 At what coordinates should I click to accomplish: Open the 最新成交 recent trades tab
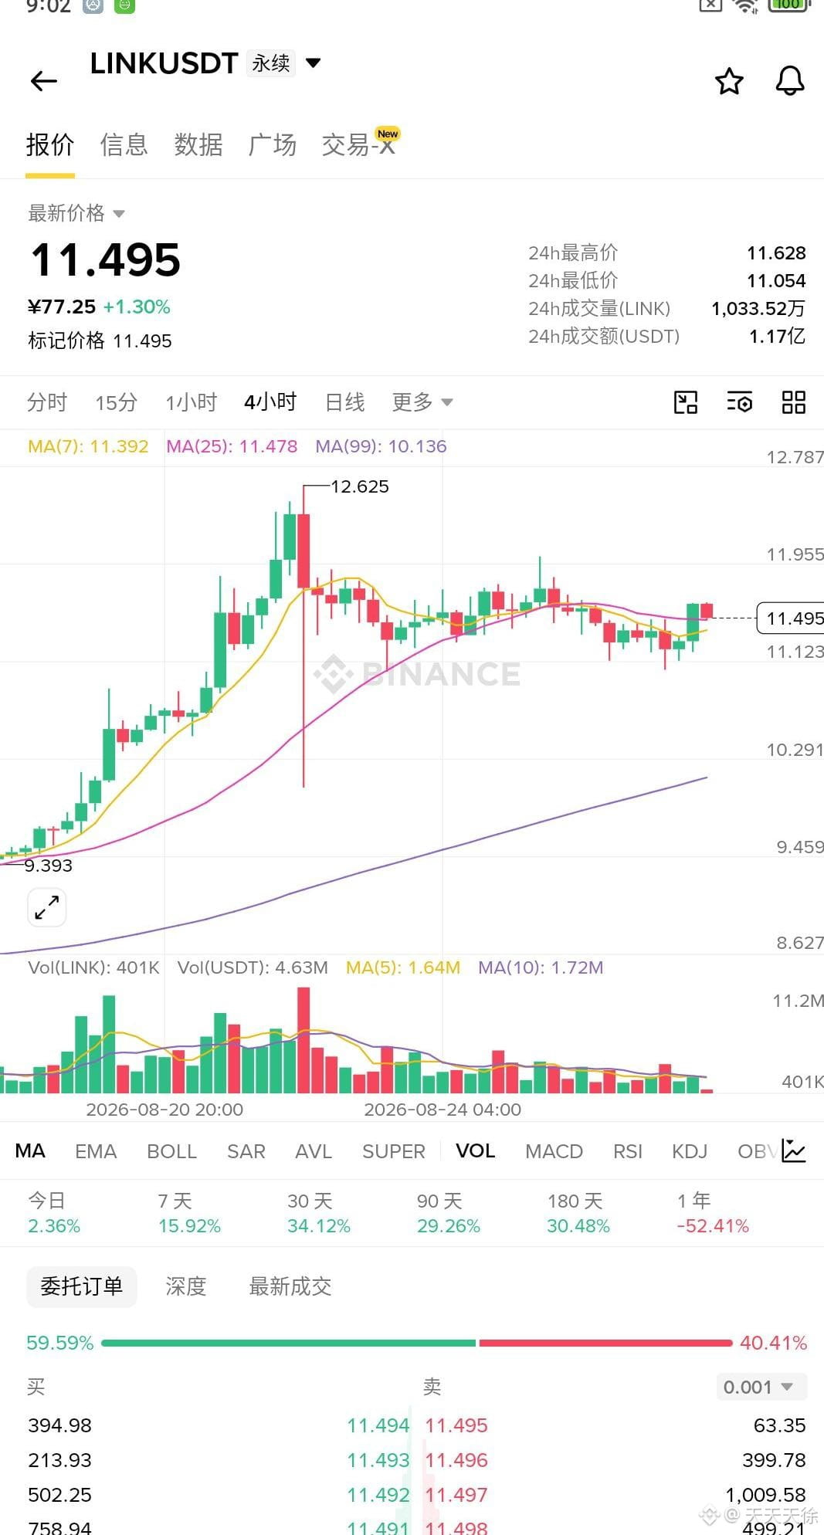tap(290, 1286)
